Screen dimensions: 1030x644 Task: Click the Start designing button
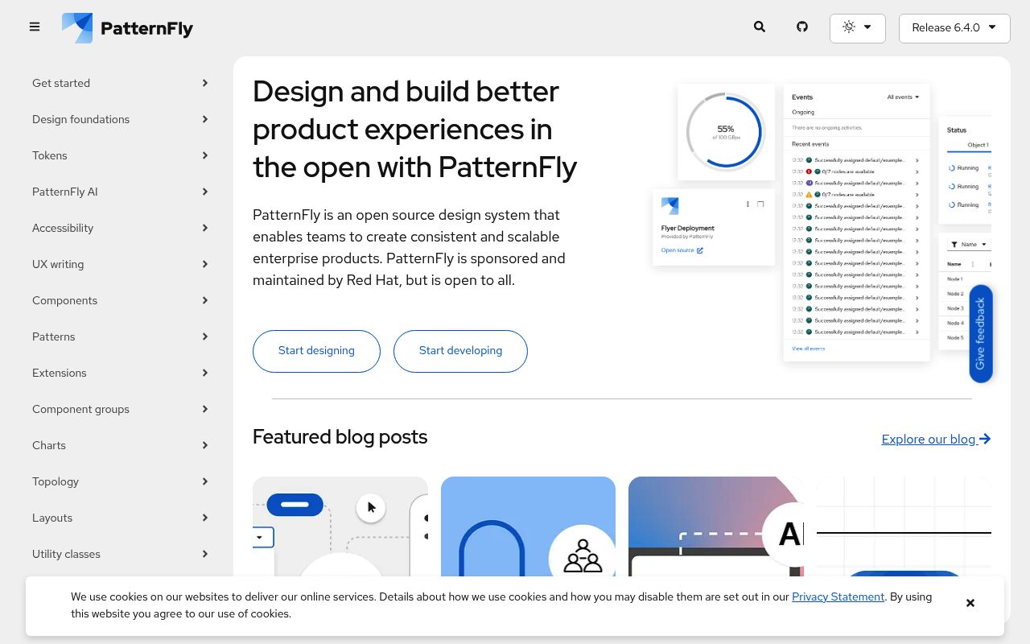(x=316, y=351)
